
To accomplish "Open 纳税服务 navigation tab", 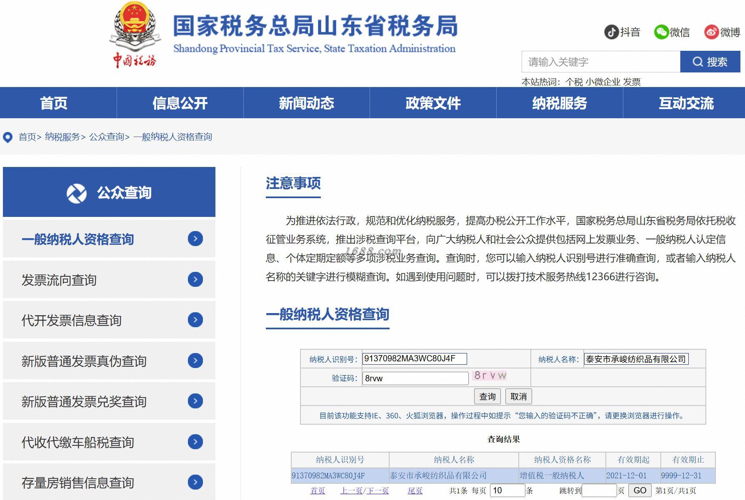I will tap(560, 103).
